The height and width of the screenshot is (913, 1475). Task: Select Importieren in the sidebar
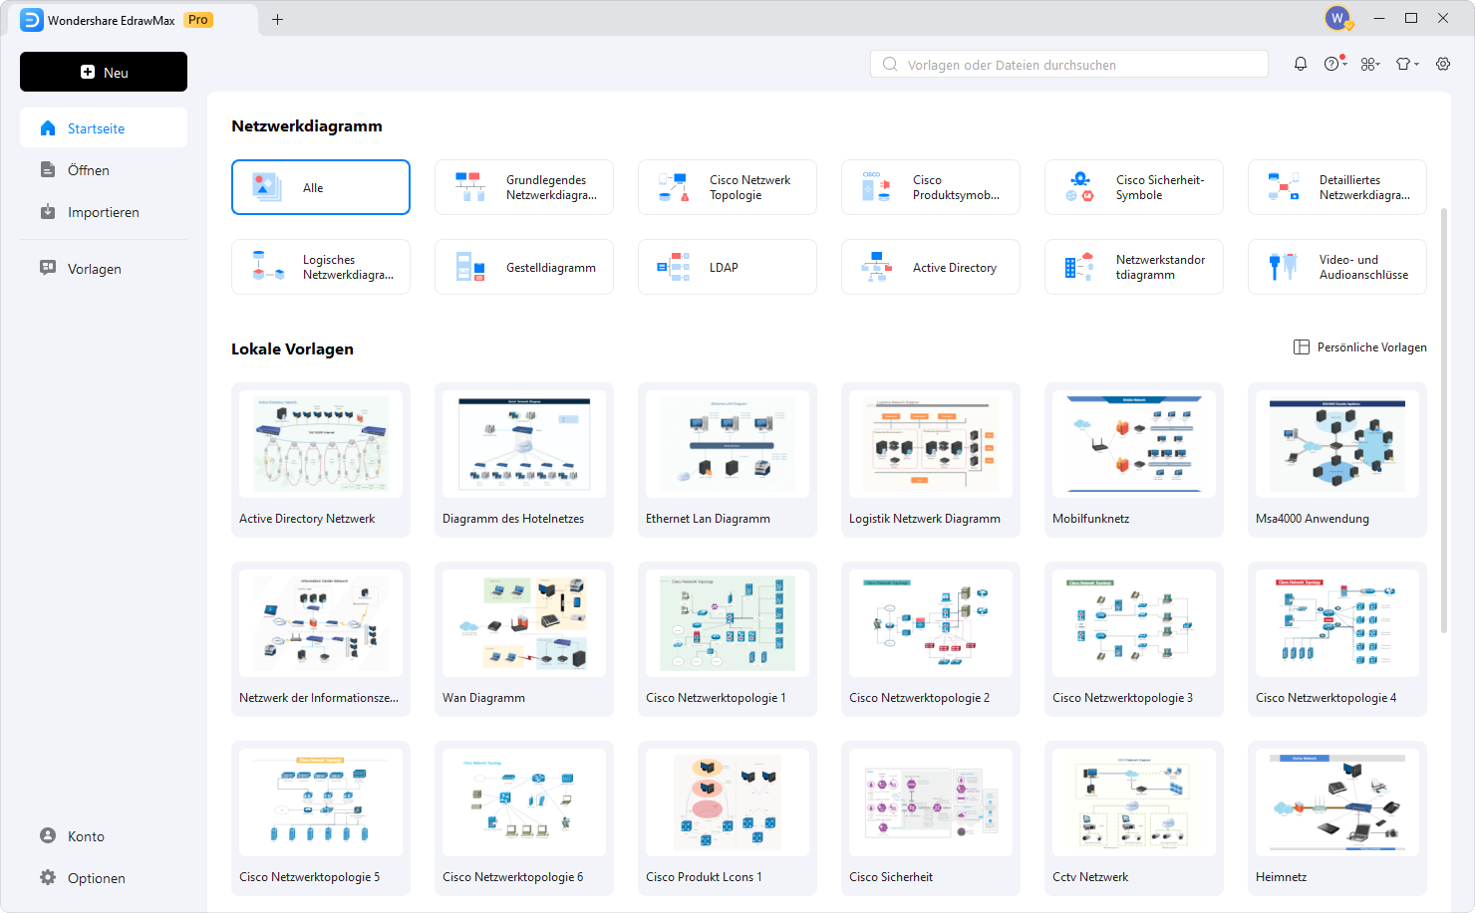pos(104,212)
